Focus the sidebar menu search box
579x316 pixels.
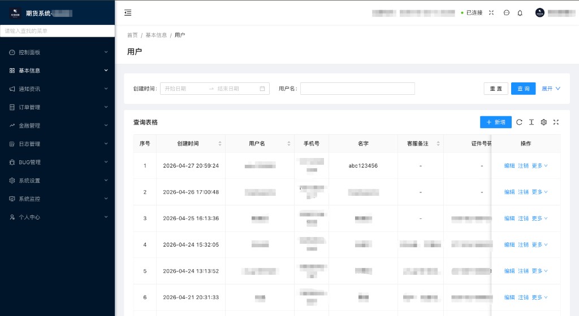pyautogui.click(x=57, y=31)
